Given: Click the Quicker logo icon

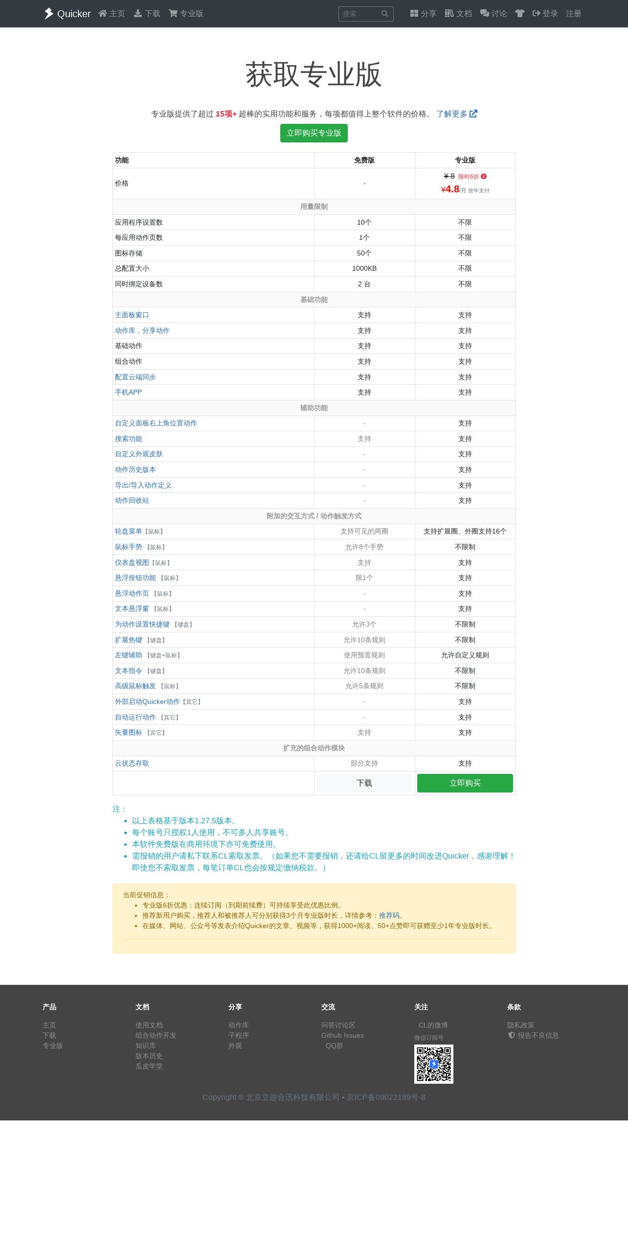Looking at the screenshot, I should pos(48,13).
